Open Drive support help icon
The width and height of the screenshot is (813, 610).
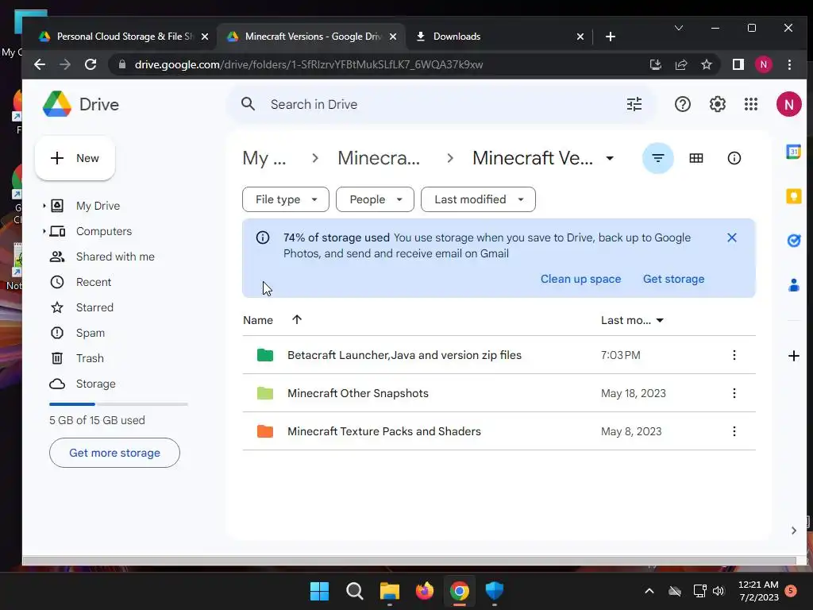682,104
